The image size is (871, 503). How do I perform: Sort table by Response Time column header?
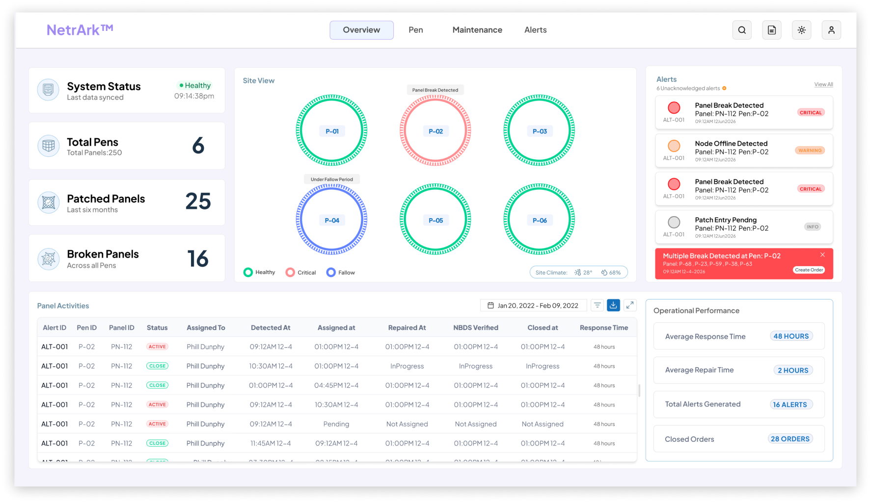pyautogui.click(x=603, y=327)
